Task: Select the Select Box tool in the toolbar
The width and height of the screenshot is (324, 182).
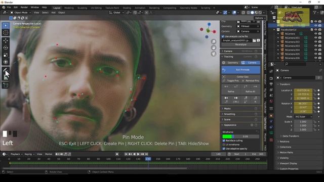Action: [x=6, y=25]
